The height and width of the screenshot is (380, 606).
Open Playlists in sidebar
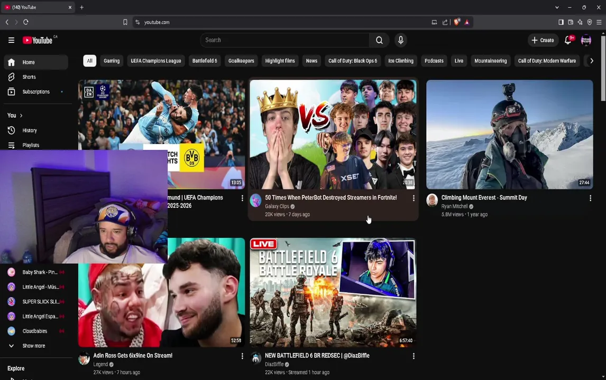coord(36,145)
